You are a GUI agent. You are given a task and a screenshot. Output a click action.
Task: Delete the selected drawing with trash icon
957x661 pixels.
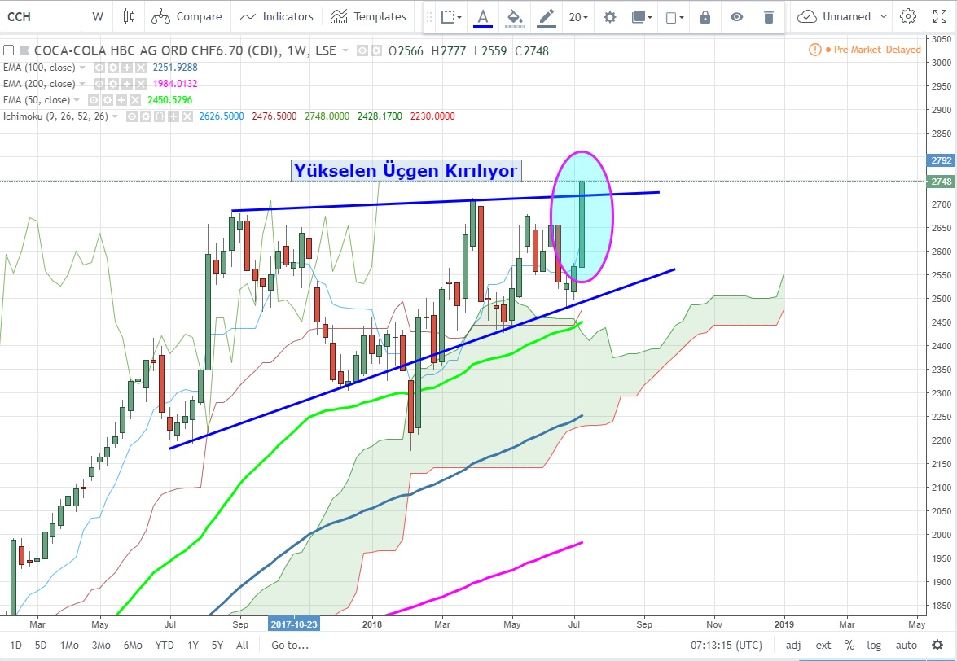(768, 17)
